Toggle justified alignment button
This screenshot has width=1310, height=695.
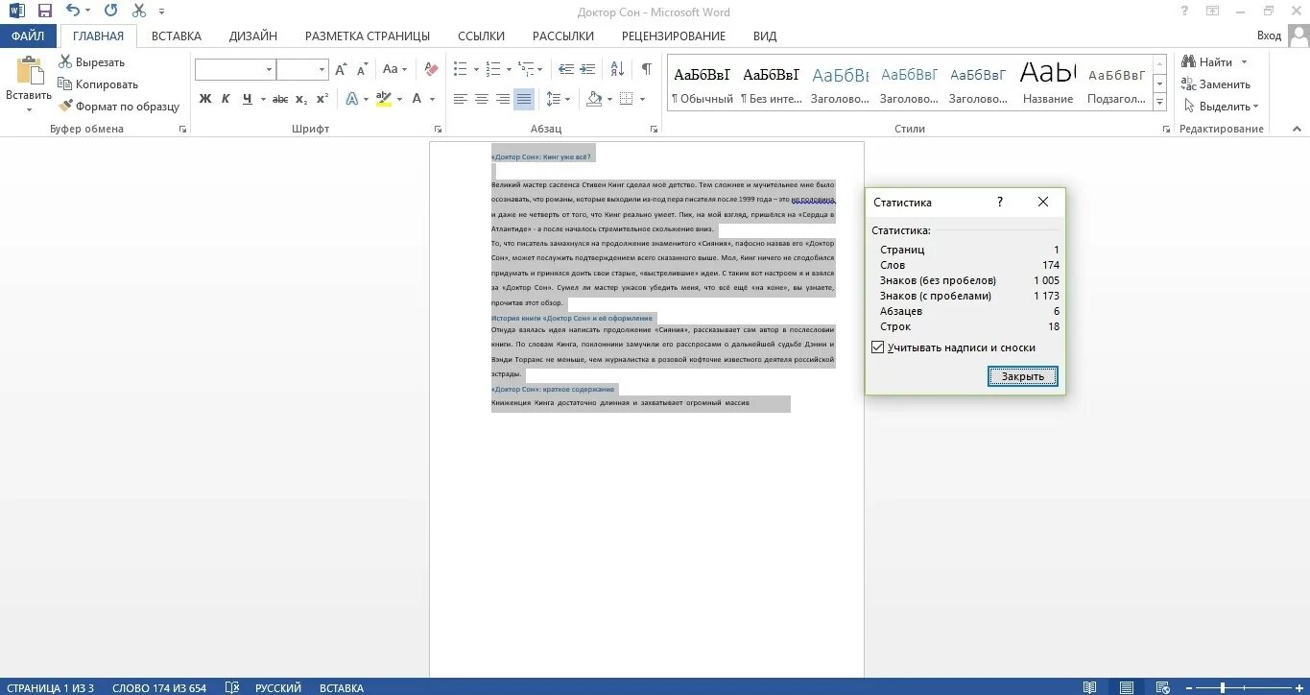tap(524, 99)
